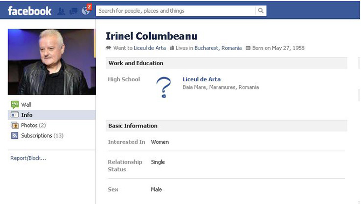Click the Irinel Columbeanu profile name heading
This screenshot has width=361, height=204.
click(151, 36)
